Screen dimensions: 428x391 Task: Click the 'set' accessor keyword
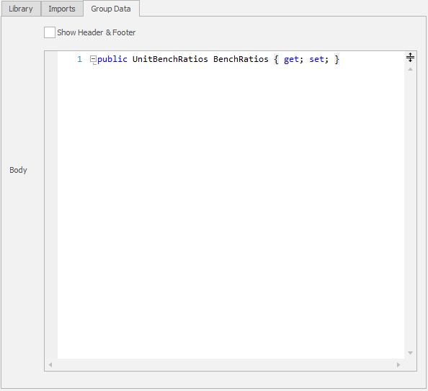click(x=316, y=59)
